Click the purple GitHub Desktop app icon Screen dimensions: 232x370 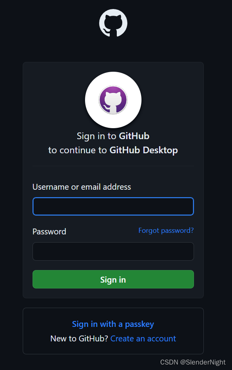pyautogui.click(x=113, y=100)
